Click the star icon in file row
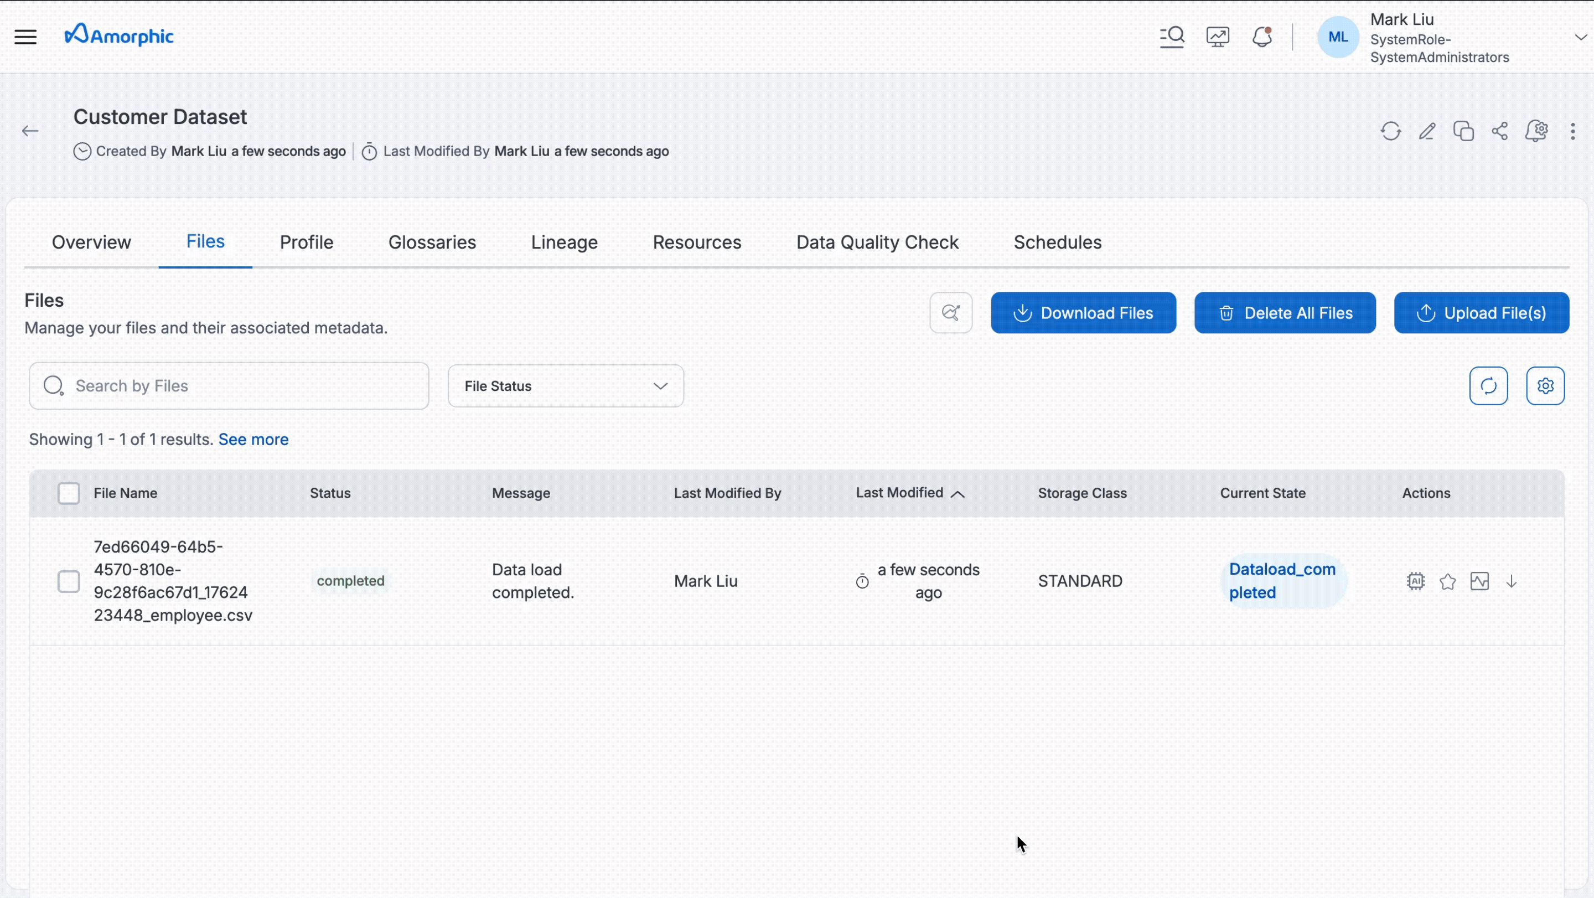The height and width of the screenshot is (898, 1594). tap(1447, 581)
